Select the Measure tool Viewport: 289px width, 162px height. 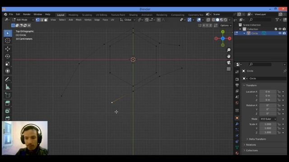pos(8,87)
